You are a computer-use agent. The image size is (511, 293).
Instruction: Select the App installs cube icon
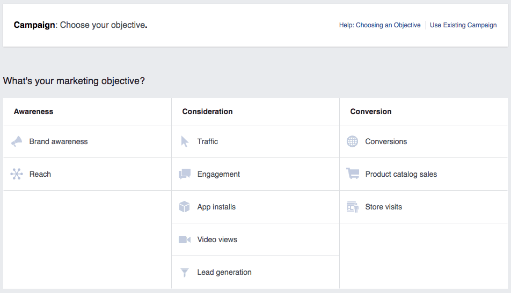(x=185, y=207)
